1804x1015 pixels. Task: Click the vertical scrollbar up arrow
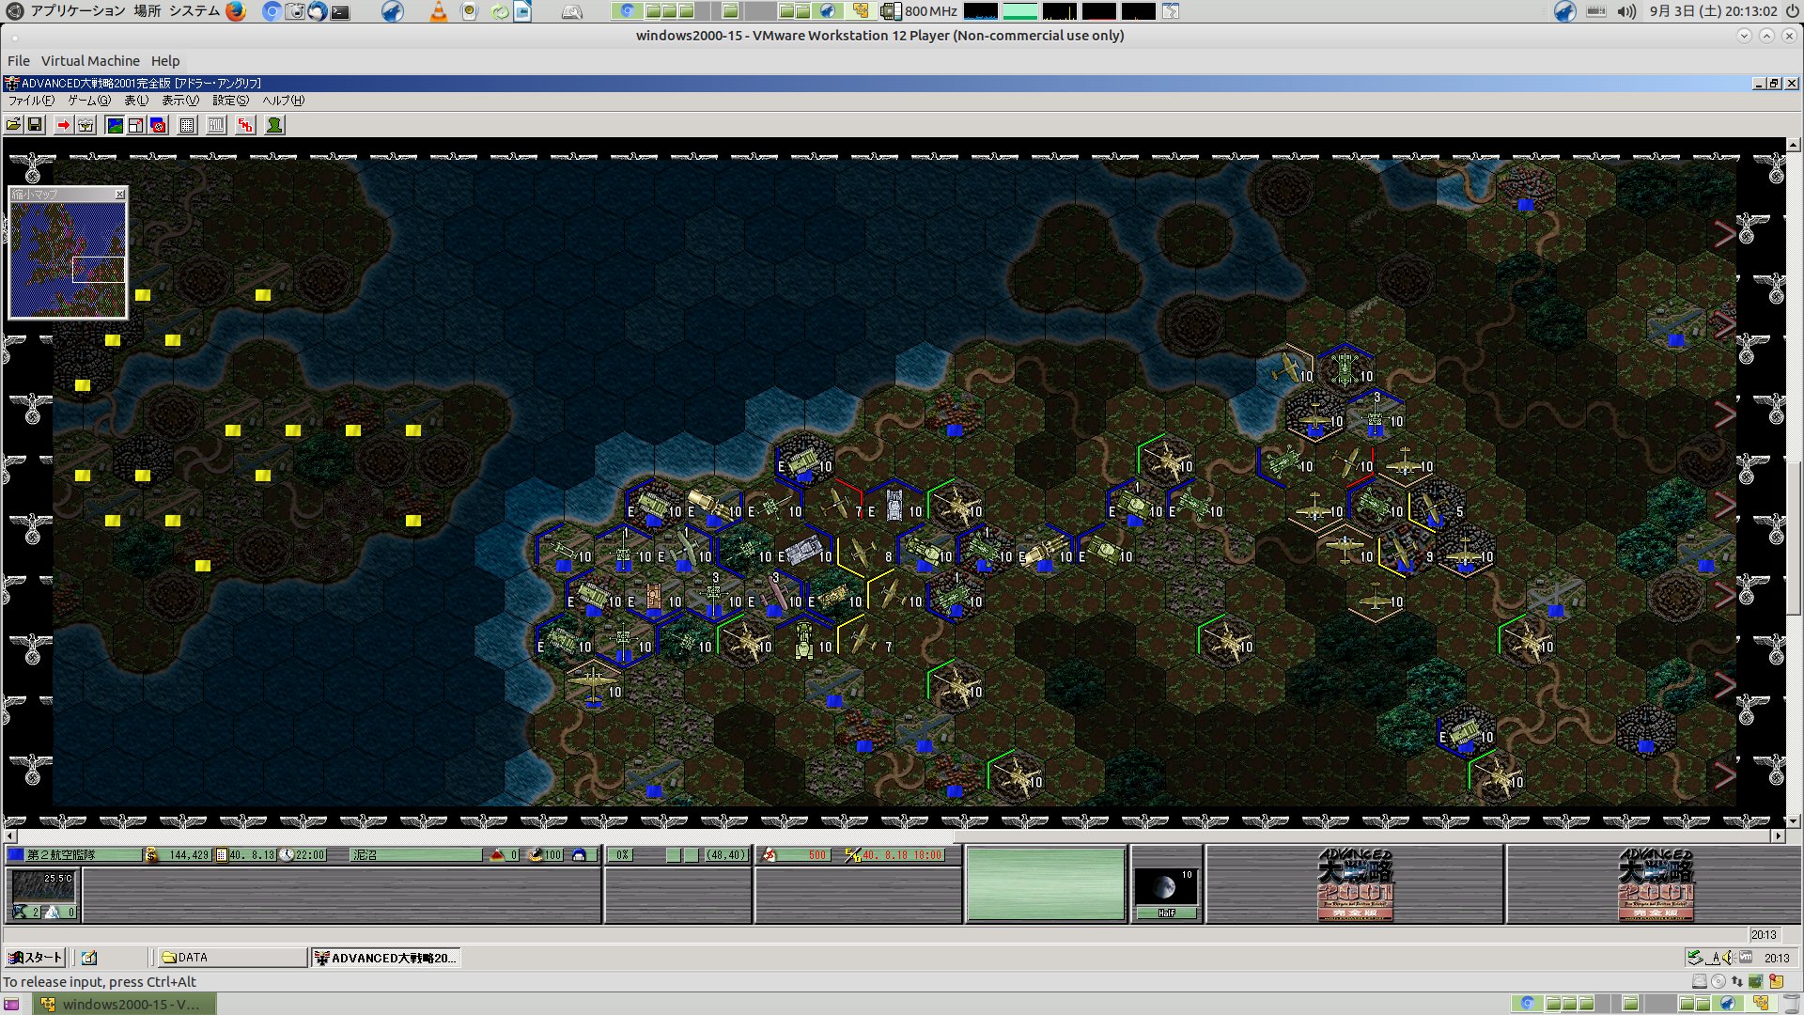click(x=1794, y=146)
